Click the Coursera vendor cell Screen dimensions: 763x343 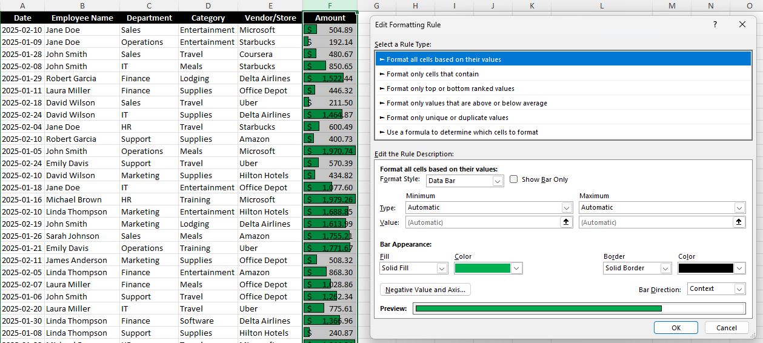(x=270, y=54)
